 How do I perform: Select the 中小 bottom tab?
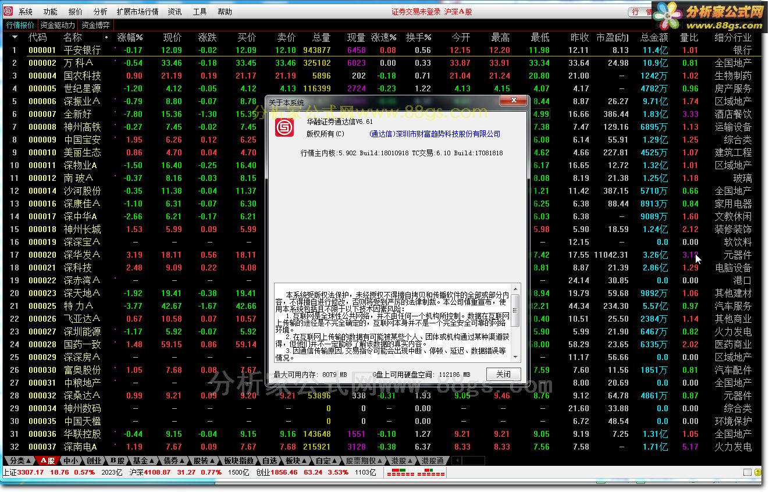tap(71, 461)
